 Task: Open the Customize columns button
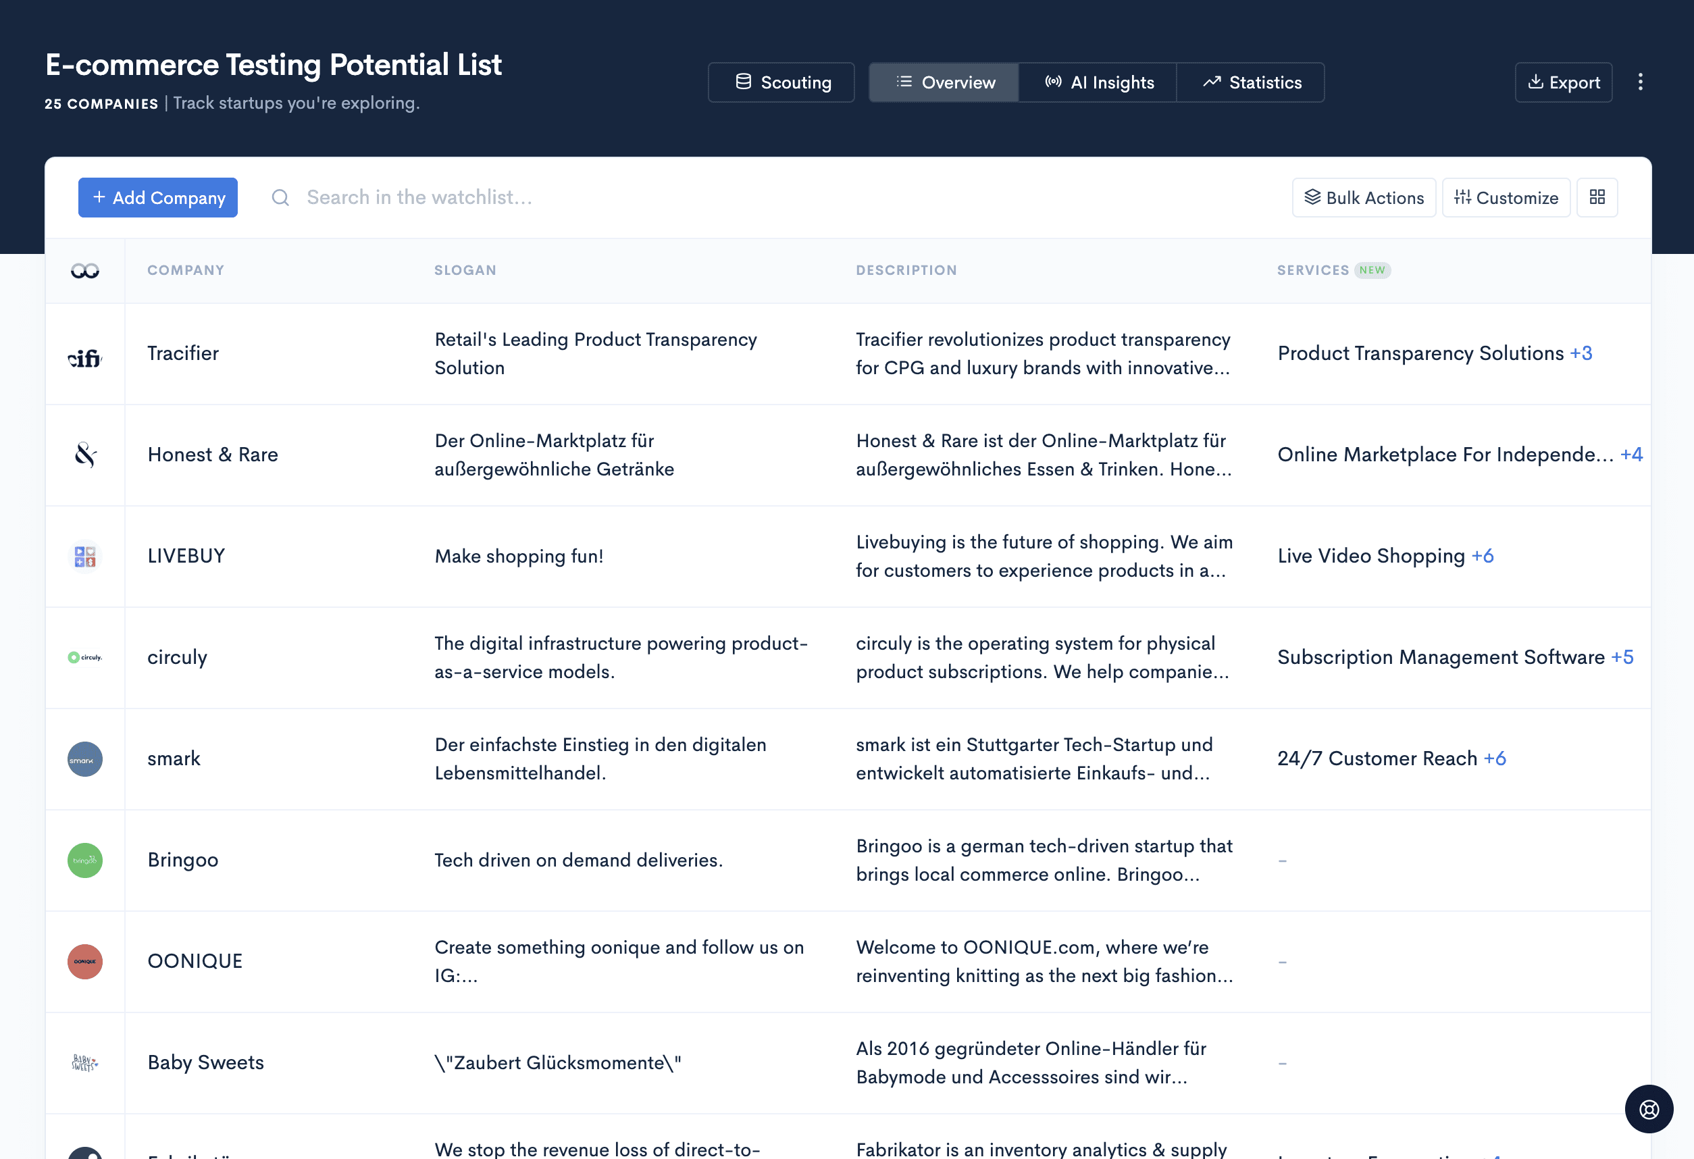tap(1505, 197)
